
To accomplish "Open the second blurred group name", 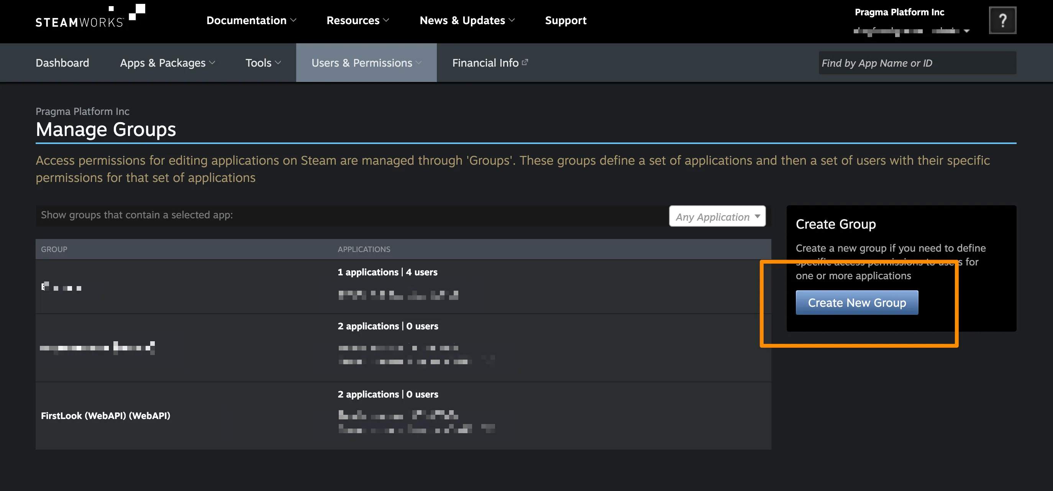I will point(97,348).
